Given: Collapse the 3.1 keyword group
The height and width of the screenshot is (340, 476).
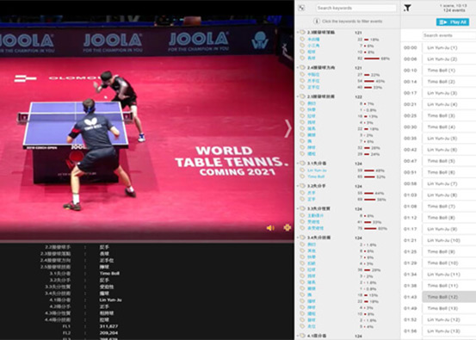Looking at the screenshot, I should coord(298,163).
